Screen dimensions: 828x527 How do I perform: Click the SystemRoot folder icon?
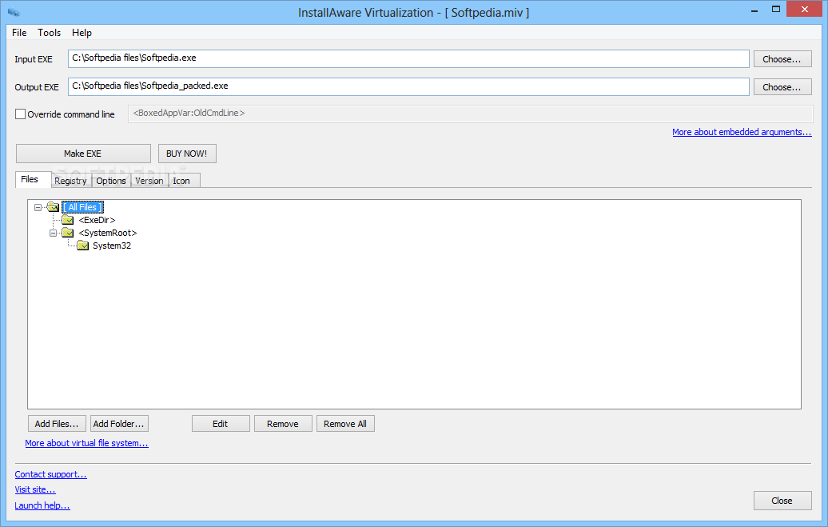click(x=68, y=233)
